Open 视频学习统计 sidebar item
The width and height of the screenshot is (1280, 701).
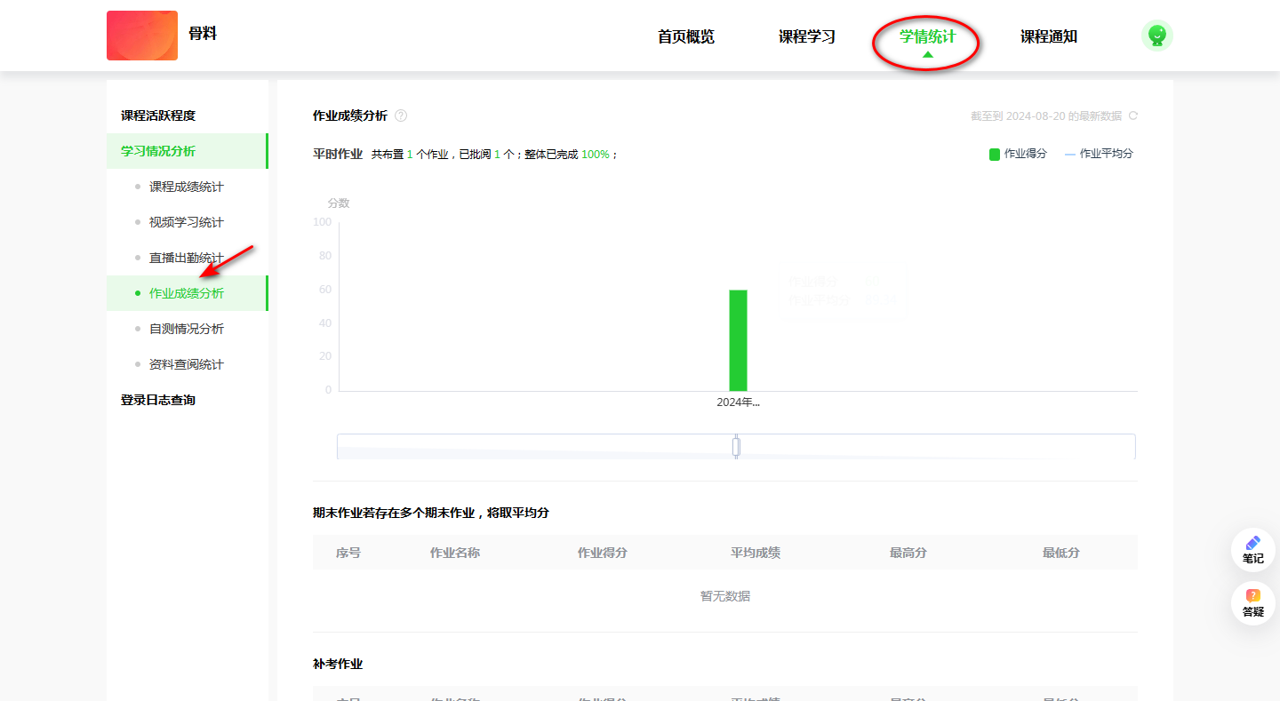point(187,222)
